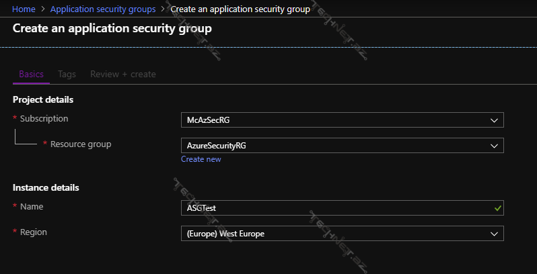
Task: Click the chevron arrow in Region field
Action: point(495,234)
